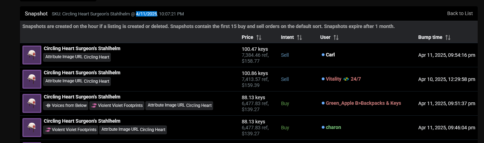
Task: Click the highlighted 4/11/2025 snapshot date
Action: click(147, 14)
